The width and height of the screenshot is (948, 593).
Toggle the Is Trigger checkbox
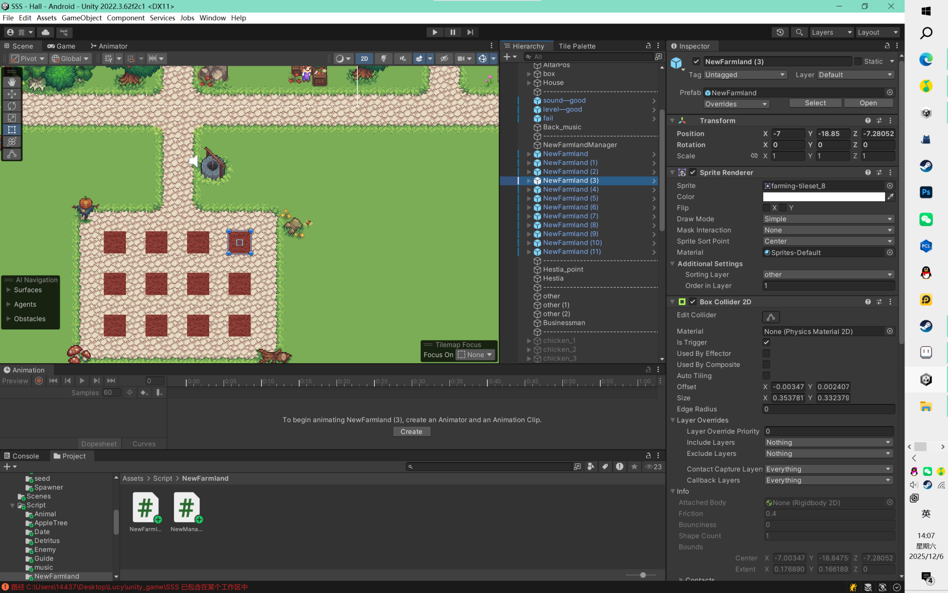[767, 342]
